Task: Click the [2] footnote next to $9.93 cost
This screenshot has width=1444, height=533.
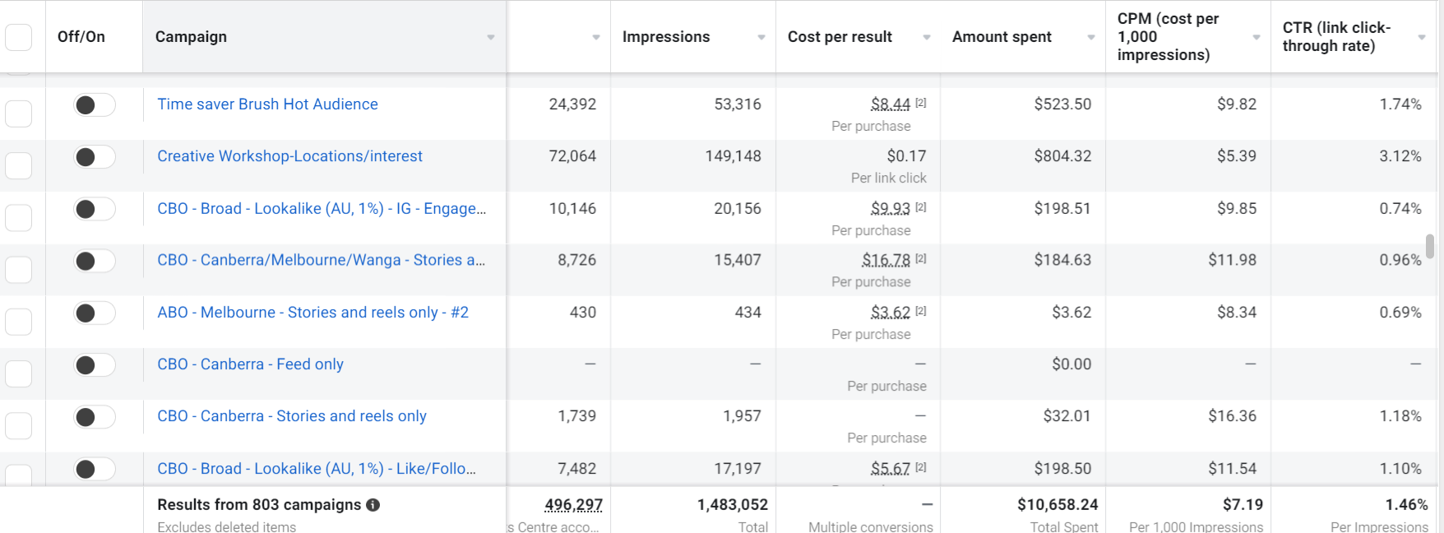Action: (921, 207)
